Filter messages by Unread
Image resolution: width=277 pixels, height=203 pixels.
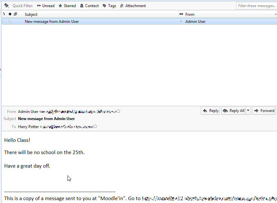[x=46, y=6]
